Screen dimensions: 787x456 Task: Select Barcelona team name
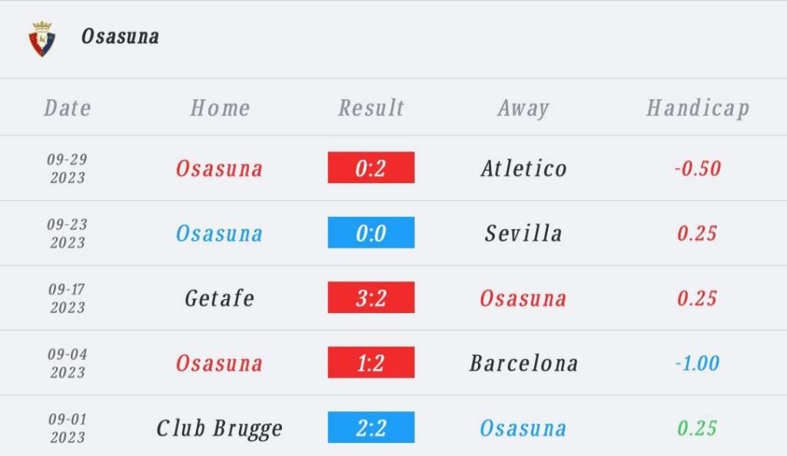523,363
